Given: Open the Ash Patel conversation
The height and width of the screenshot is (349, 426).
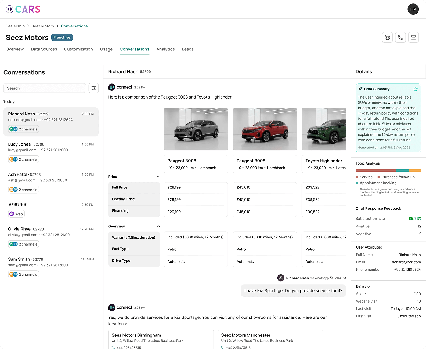Looking at the screenshot, I should click(x=51, y=182).
